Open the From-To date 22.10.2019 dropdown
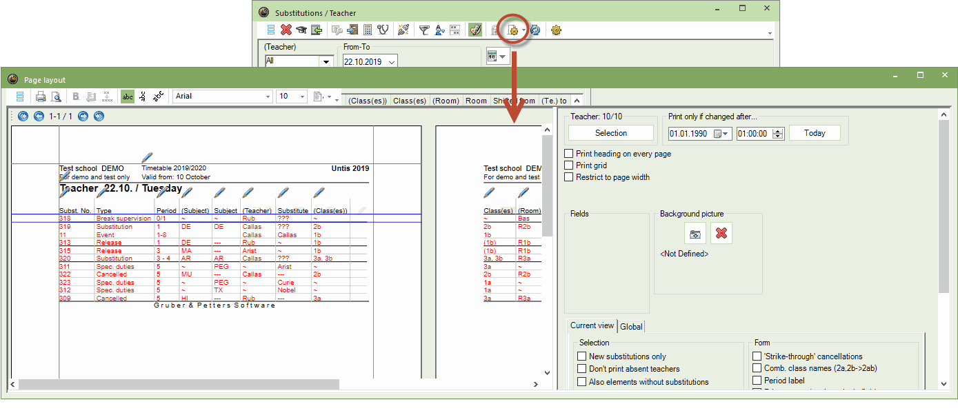Viewport: 958px width, 413px height. [392, 61]
